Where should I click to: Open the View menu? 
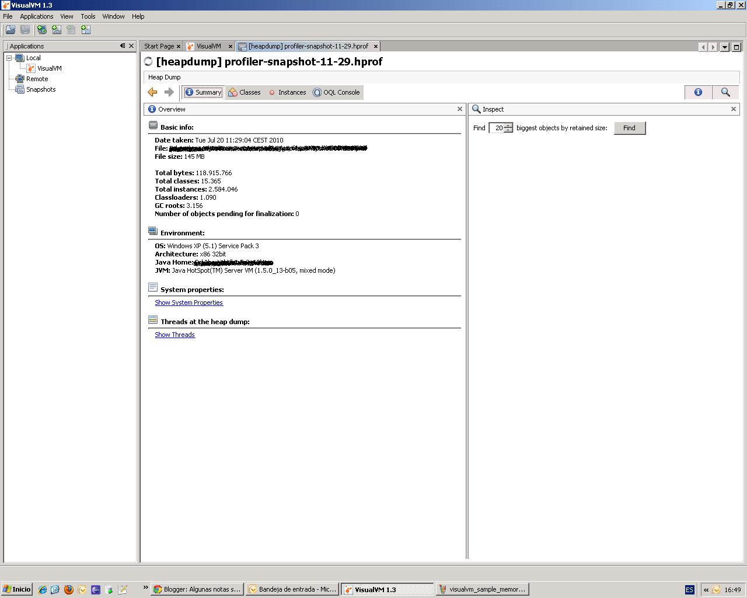click(x=67, y=16)
